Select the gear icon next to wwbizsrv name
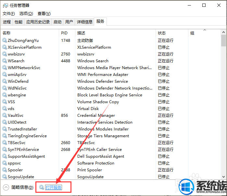 pyautogui.click(x=5, y=54)
